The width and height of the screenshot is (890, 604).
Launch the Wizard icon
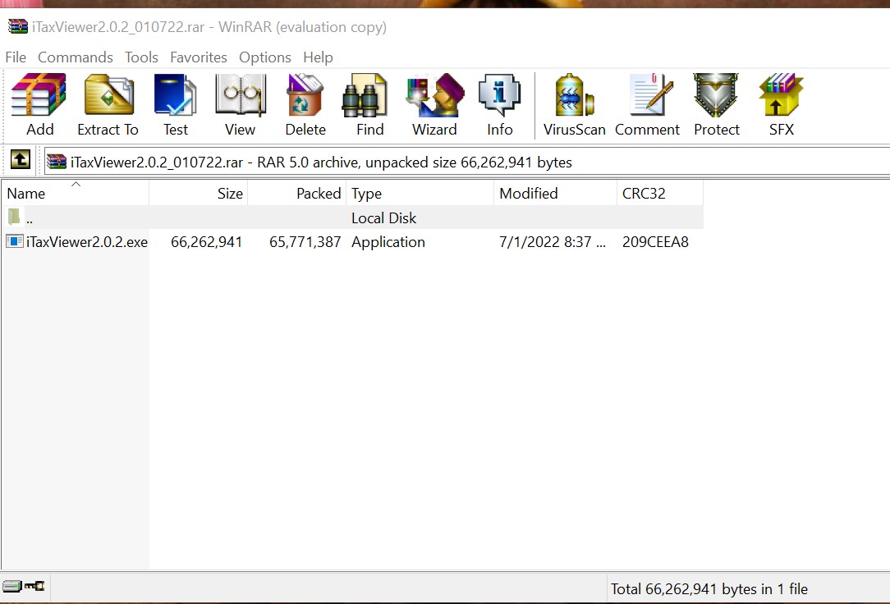click(435, 95)
